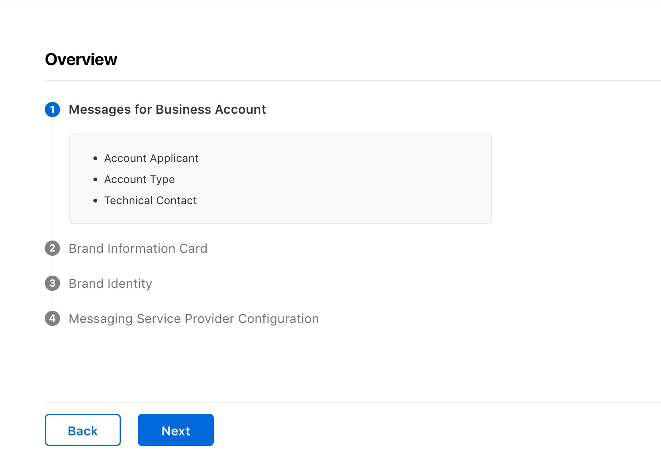Click the Overview heading
The image size is (661, 476).
pos(81,60)
